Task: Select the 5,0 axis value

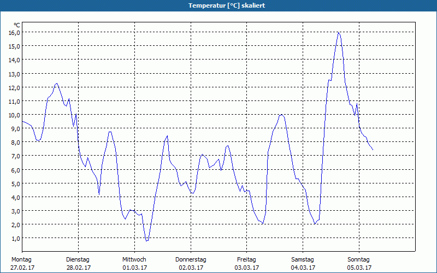Action: 16,184
